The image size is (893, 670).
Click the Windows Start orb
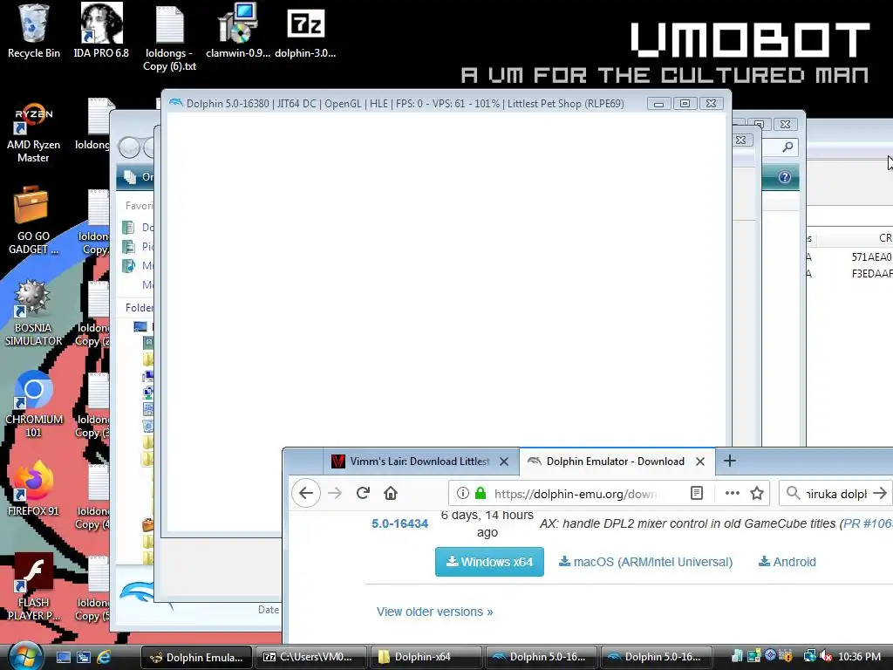[x=25, y=656]
